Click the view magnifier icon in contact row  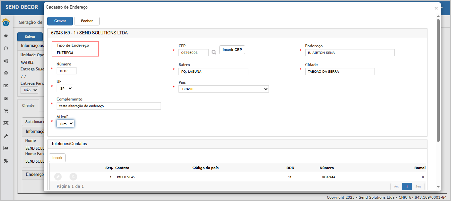pyautogui.click(x=73, y=177)
